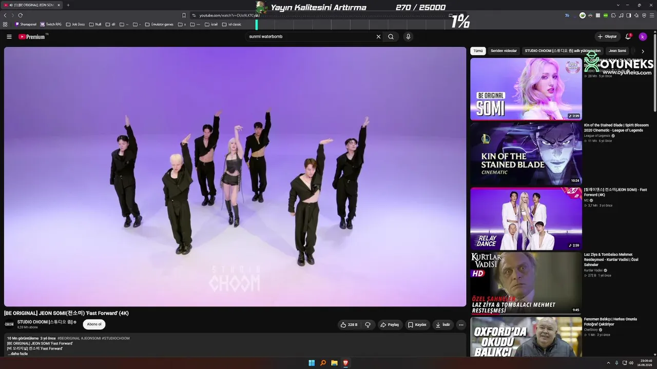
Task: Open the Kurtlar Vadisi video thumbnail
Action: coord(526,283)
